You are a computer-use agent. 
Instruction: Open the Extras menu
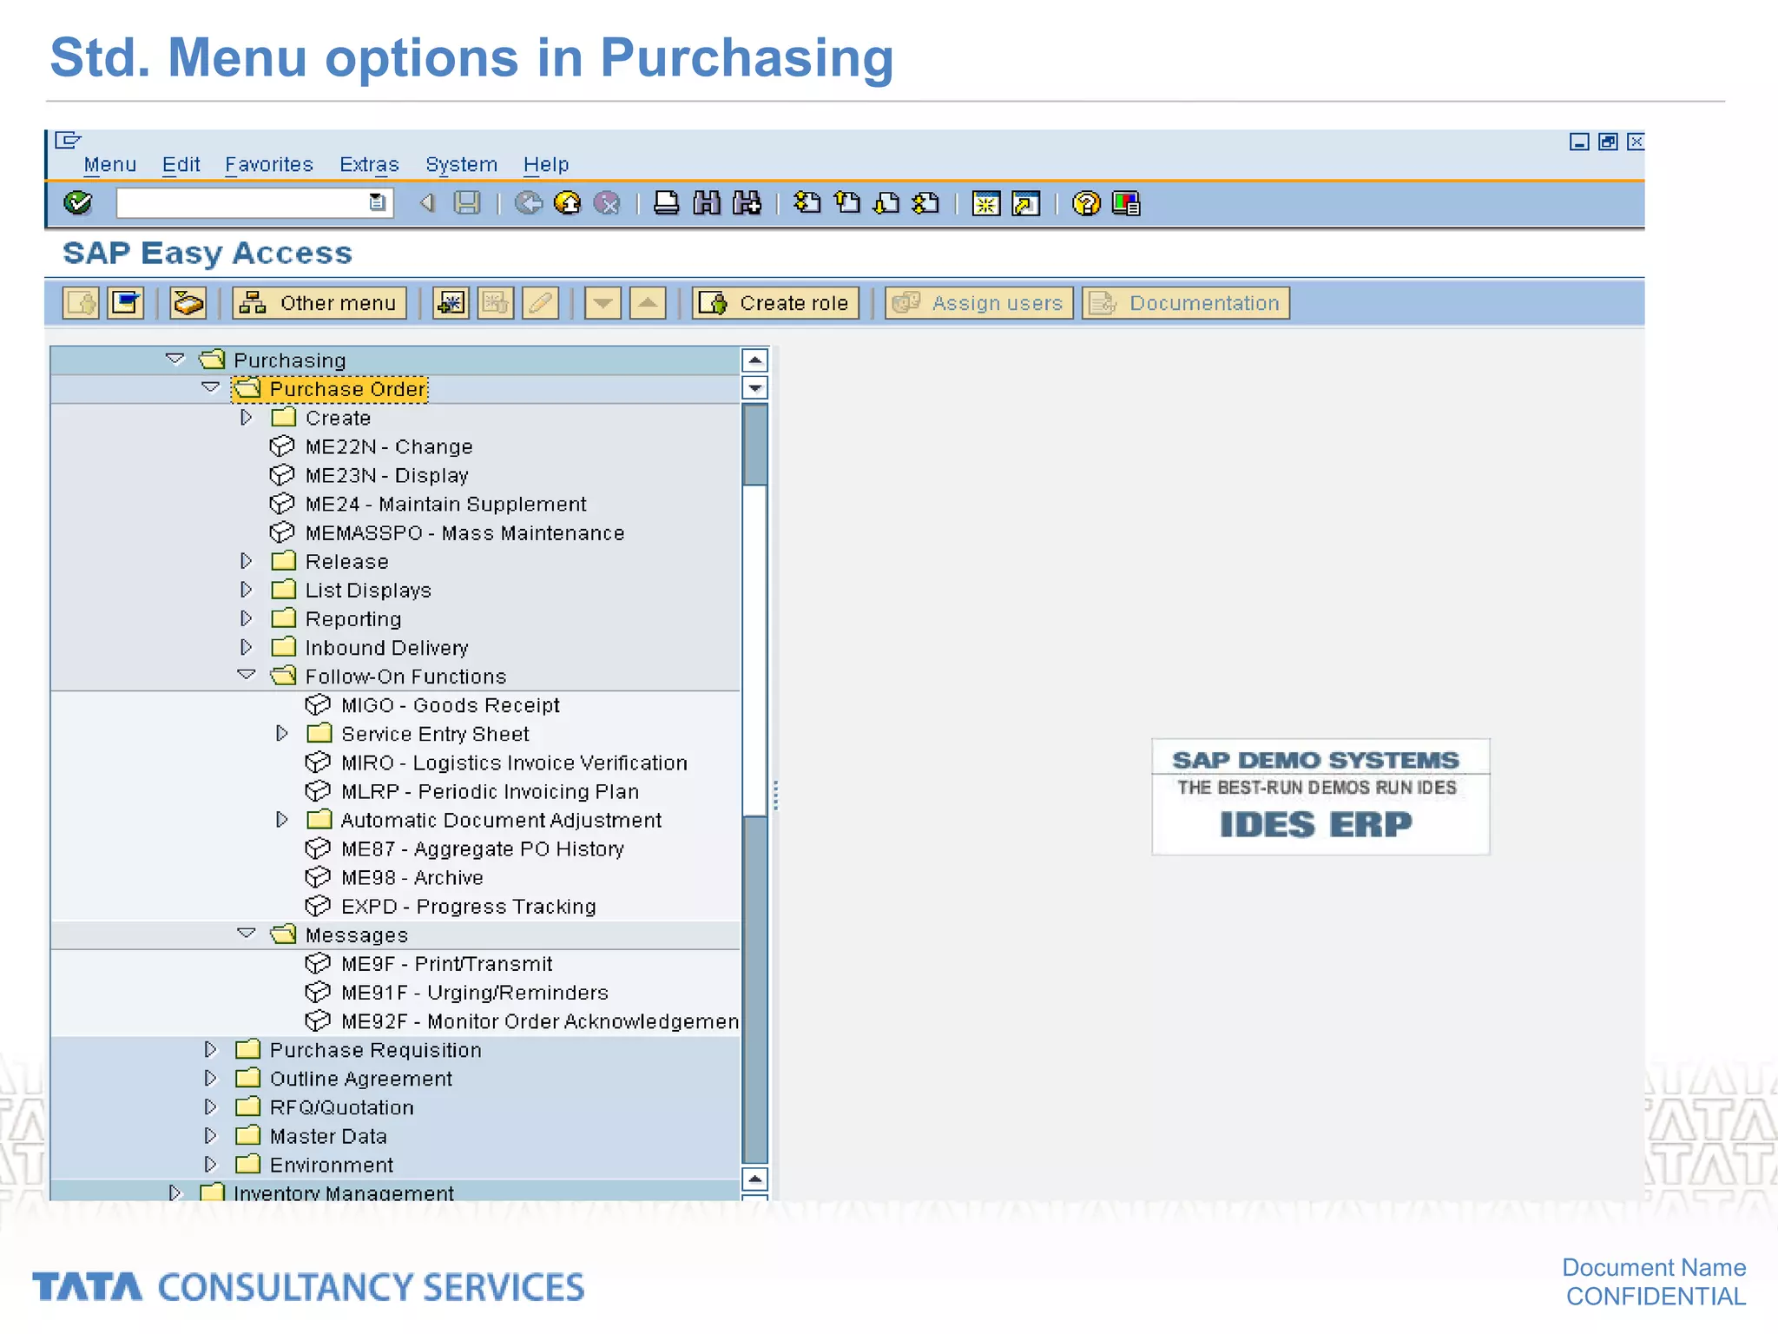[369, 164]
